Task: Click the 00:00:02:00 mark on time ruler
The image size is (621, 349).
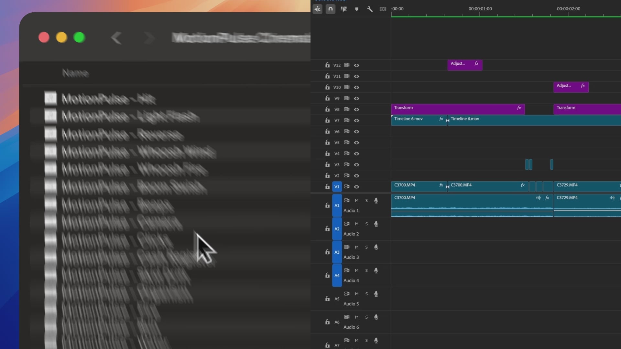Action: [568, 9]
